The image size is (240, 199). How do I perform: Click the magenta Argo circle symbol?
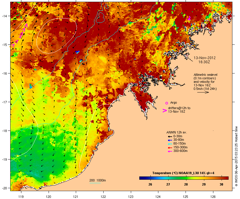[167, 103]
